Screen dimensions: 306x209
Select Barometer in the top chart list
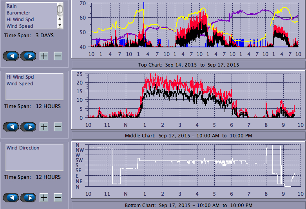click(18, 13)
